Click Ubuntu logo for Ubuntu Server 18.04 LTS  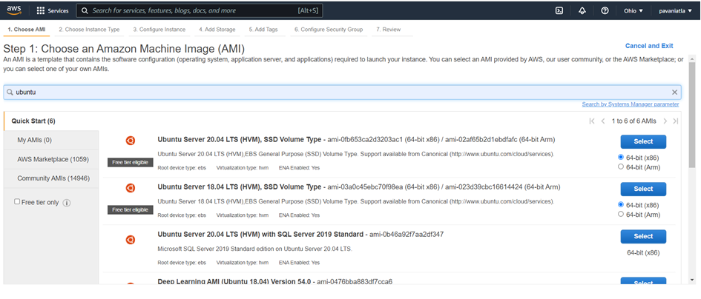(x=130, y=188)
